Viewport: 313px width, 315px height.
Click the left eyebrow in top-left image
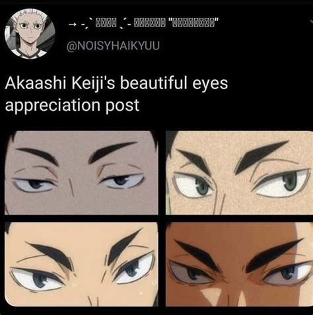coord(37,155)
